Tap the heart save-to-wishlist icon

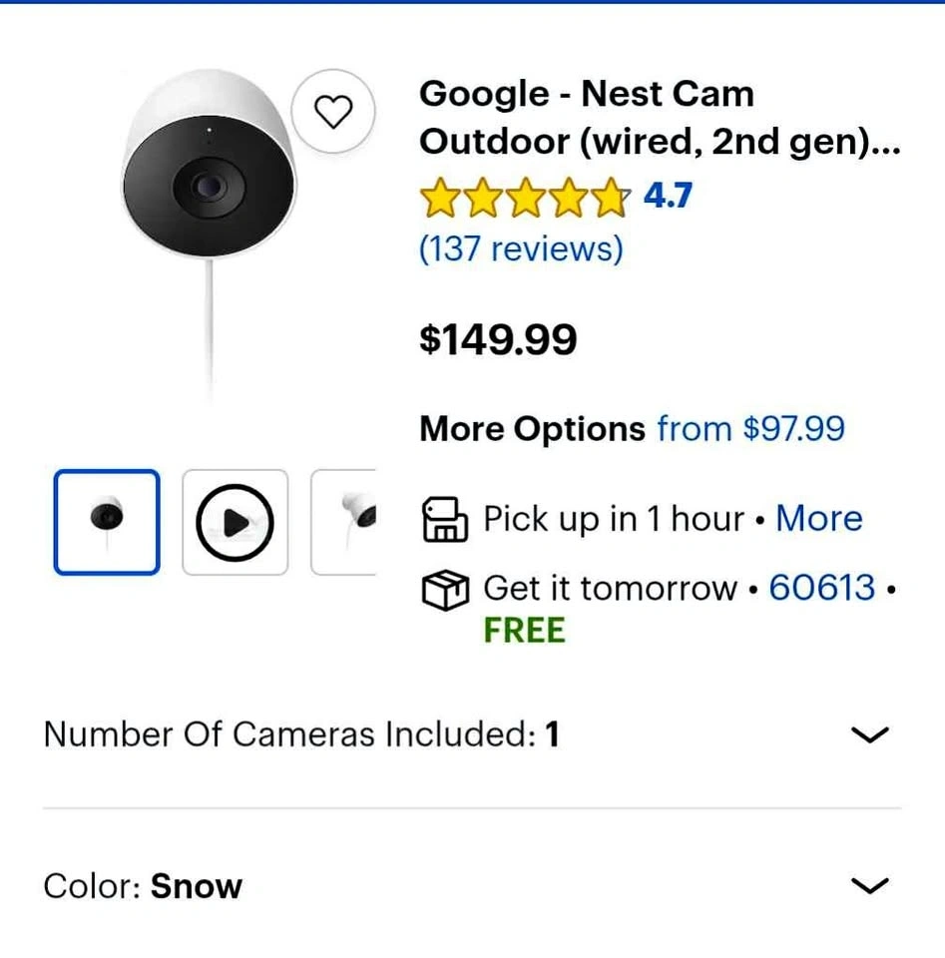[x=333, y=113]
